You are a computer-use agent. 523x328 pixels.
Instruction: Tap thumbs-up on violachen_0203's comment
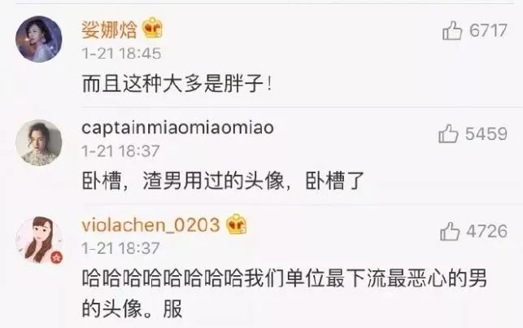click(x=450, y=231)
